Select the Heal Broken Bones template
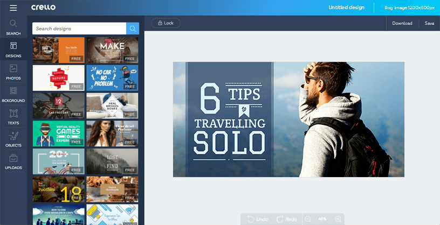The width and height of the screenshot is (440, 225). (x=112, y=106)
